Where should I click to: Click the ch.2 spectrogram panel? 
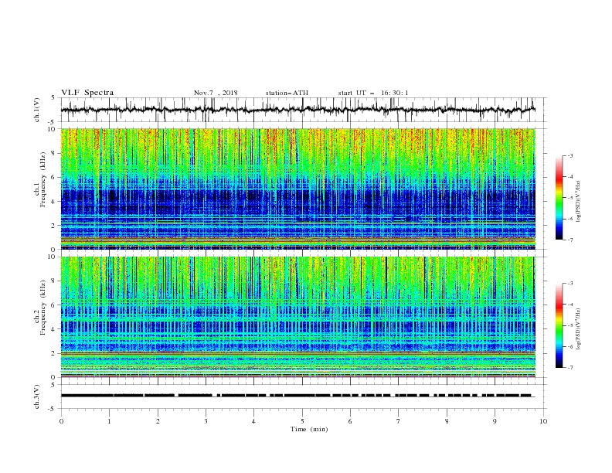pos(298,317)
